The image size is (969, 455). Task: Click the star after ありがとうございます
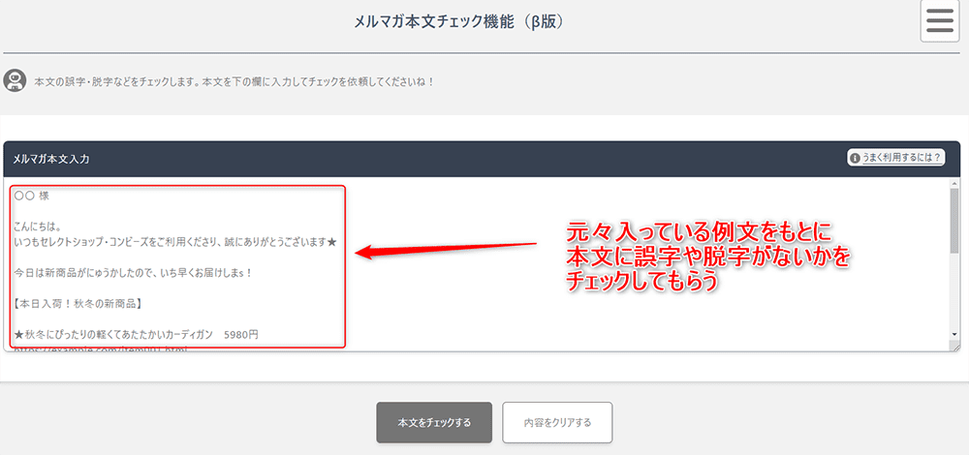332,242
